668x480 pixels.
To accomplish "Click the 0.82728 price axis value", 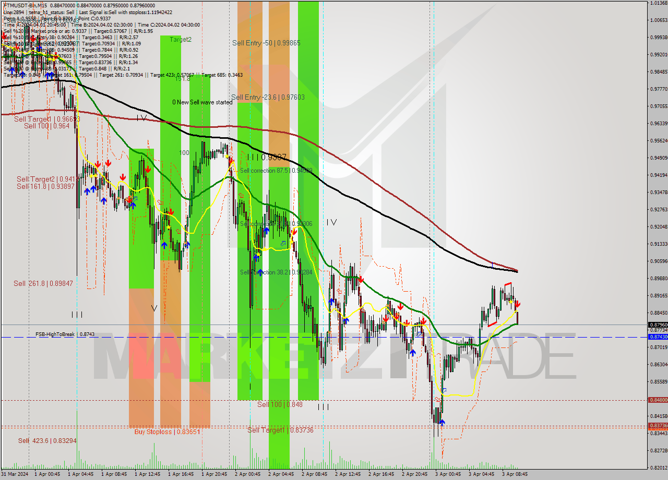I will coord(659,450).
